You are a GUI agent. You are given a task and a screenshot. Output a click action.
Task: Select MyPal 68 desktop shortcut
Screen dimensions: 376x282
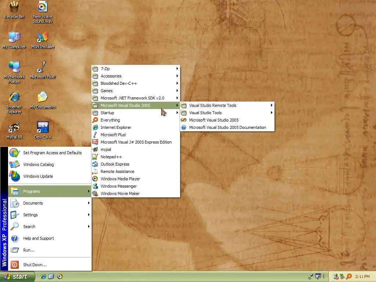(14, 130)
